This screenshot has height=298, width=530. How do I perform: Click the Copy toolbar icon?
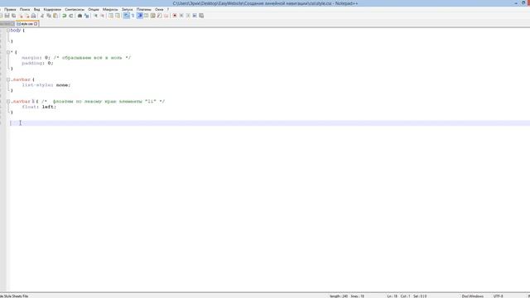[49, 16]
